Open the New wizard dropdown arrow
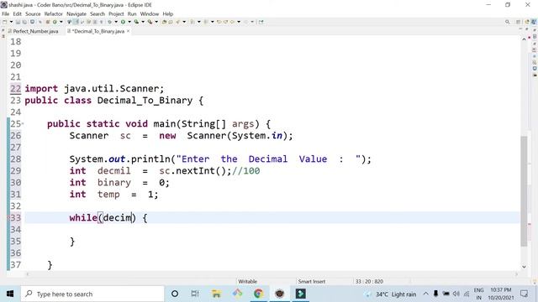Viewport: 538px width, 302px height. 11,22
